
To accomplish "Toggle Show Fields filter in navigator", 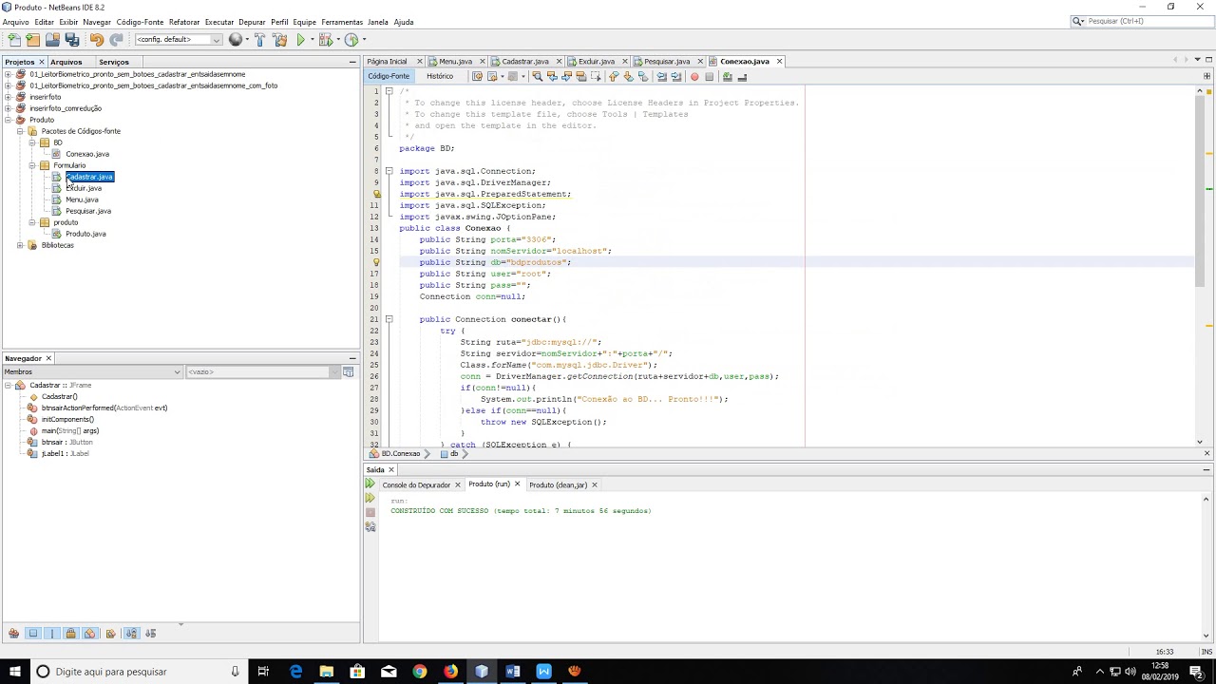I will (x=33, y=634).
